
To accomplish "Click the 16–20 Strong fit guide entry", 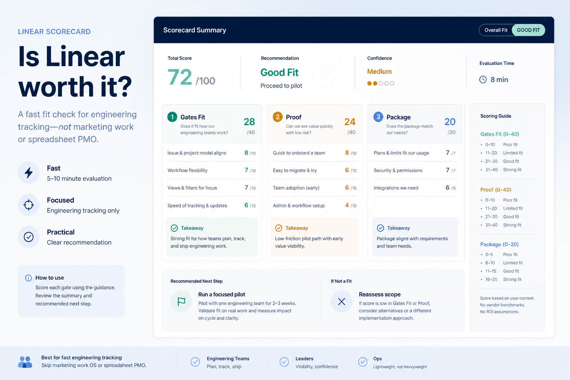I will point(501,279).
